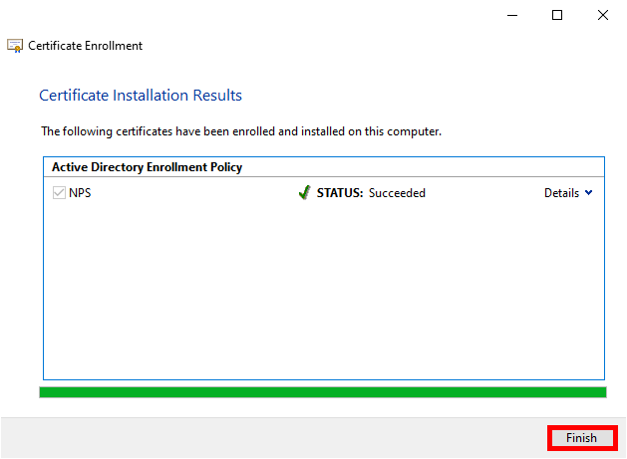627x459 pixels.
Task: Click the Certificate Enrollment title text
Action: (x=85, y=46)
